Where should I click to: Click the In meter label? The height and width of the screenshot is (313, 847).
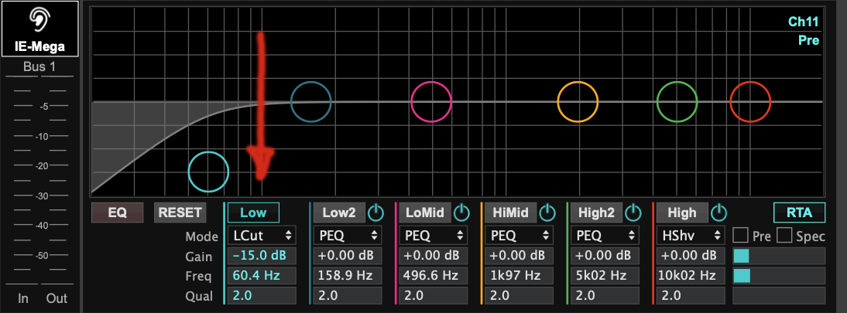22,298
